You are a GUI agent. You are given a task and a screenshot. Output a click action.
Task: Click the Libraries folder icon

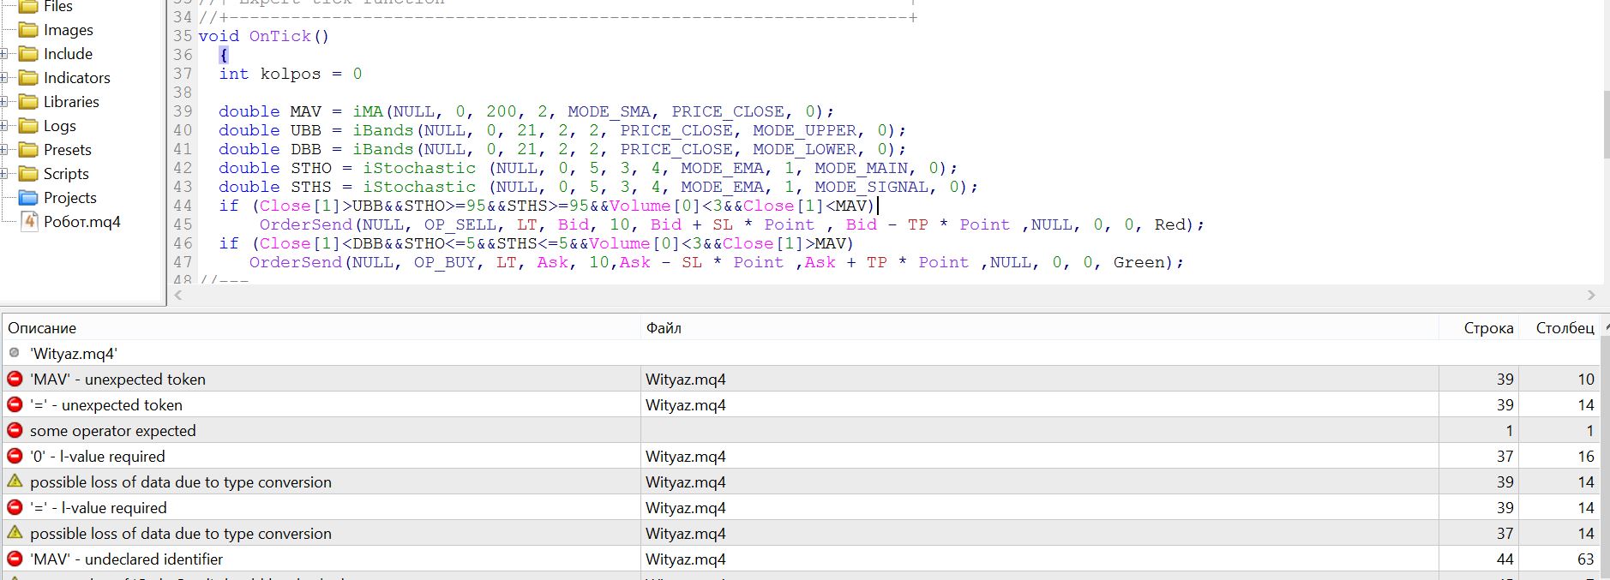tap(28, 102)
